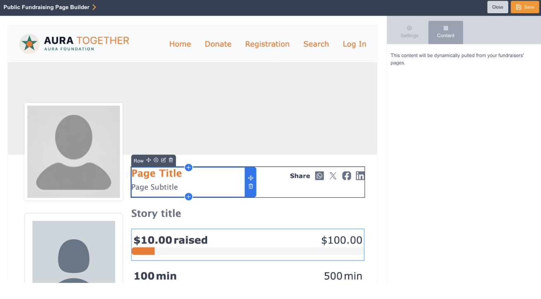Click the Close button

pos(498,7)
